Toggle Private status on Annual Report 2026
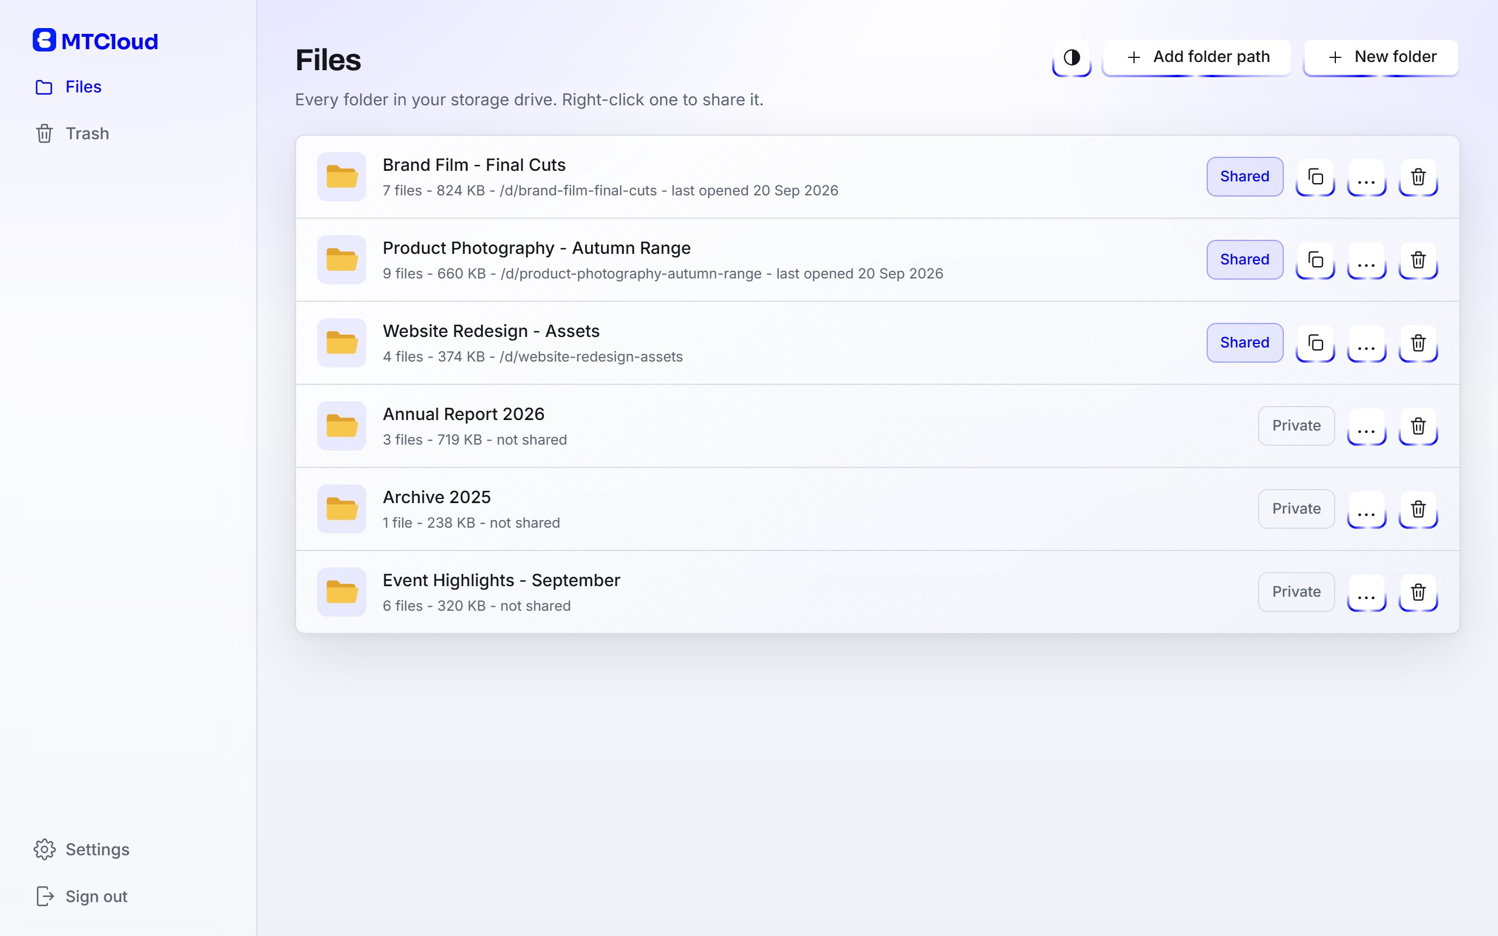Viewport: 1498px width, 936px height. [x=1296, y=426]
